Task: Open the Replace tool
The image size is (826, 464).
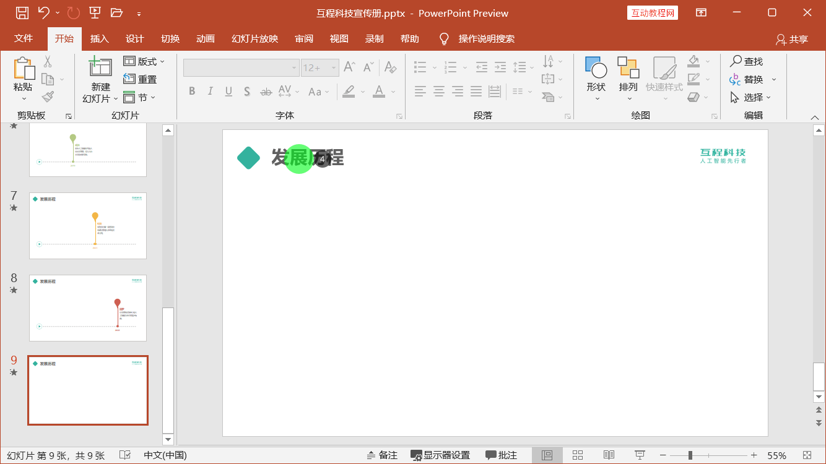Action: click(752, 79)
